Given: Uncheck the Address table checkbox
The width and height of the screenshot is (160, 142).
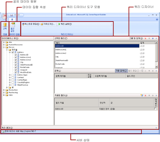Looking at the screenshot, I should (13, 52).
